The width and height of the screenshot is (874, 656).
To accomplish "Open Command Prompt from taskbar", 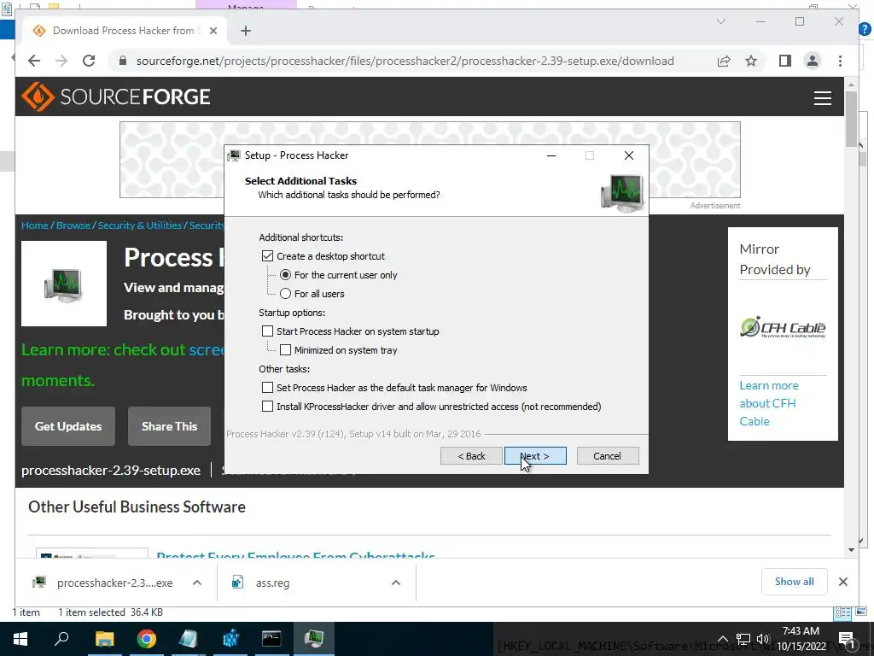I will point(271,639).
